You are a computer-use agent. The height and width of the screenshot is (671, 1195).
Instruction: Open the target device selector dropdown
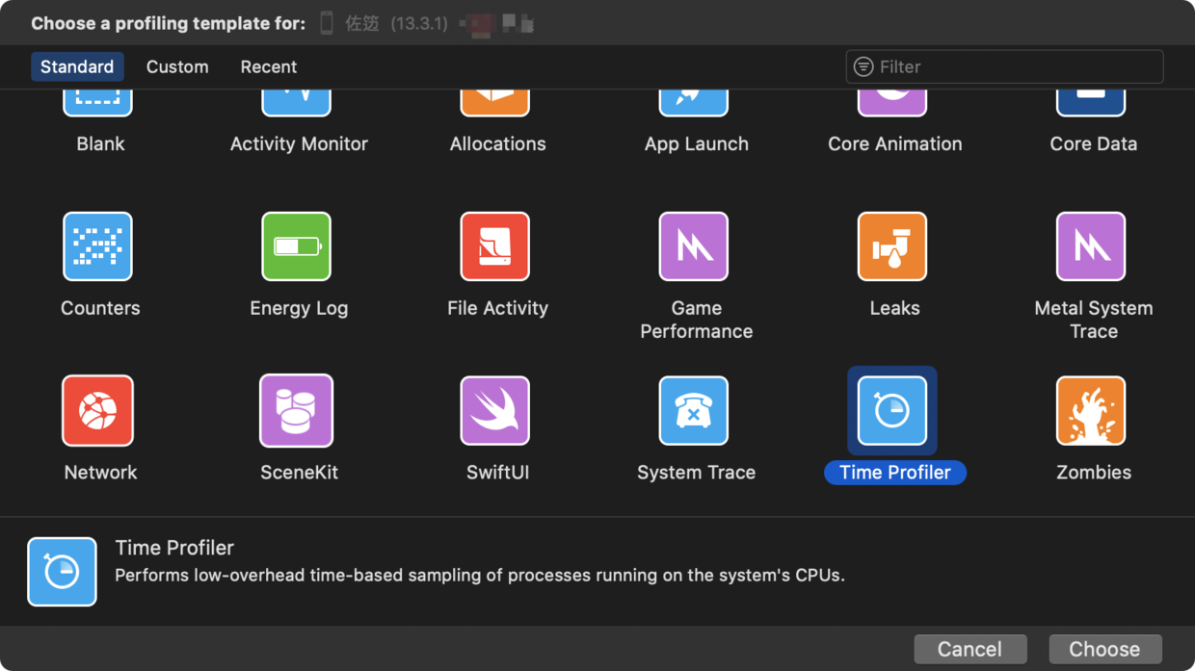[x=427, y=23]
